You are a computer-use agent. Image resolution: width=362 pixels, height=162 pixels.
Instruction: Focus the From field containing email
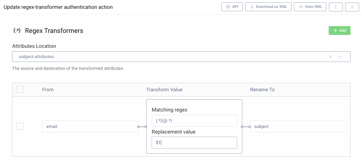[x=90, y=126]
